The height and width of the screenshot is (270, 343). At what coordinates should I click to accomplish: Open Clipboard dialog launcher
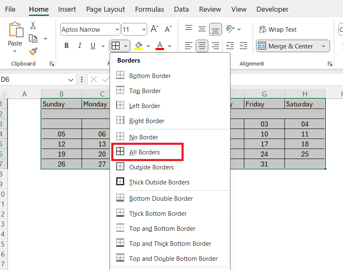(52, 64)
